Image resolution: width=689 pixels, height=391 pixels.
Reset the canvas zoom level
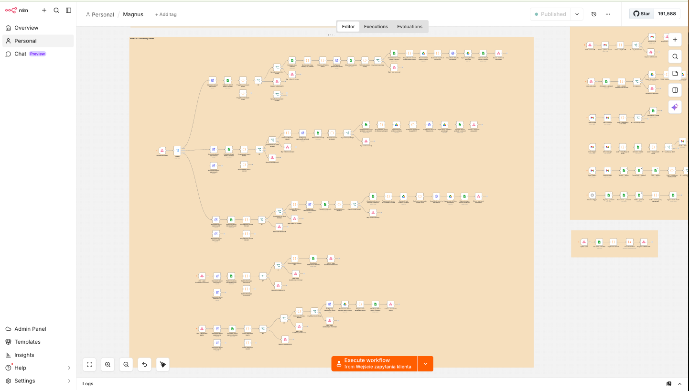[x=144, y=364]
